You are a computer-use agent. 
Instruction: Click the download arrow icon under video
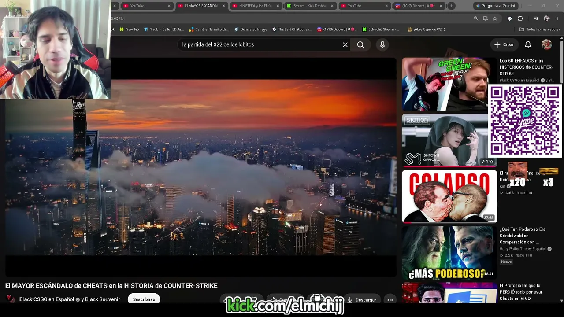point(350,300)
